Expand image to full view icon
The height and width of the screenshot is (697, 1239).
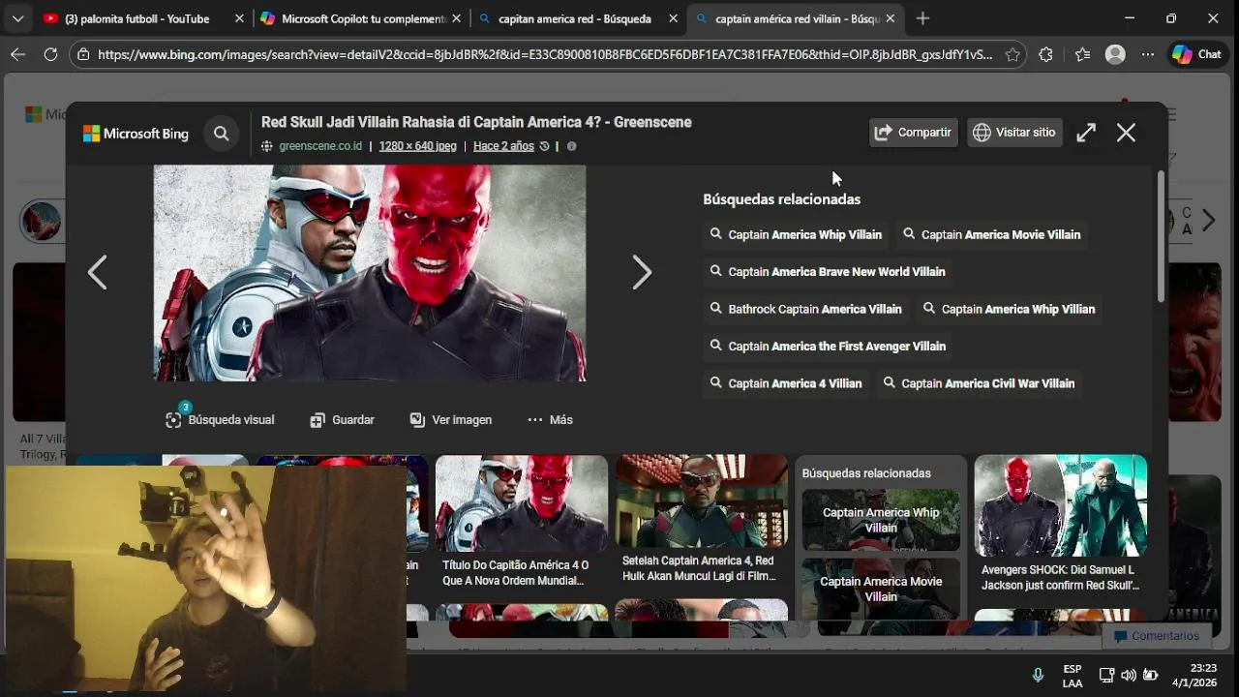[x=1086, y=133]
